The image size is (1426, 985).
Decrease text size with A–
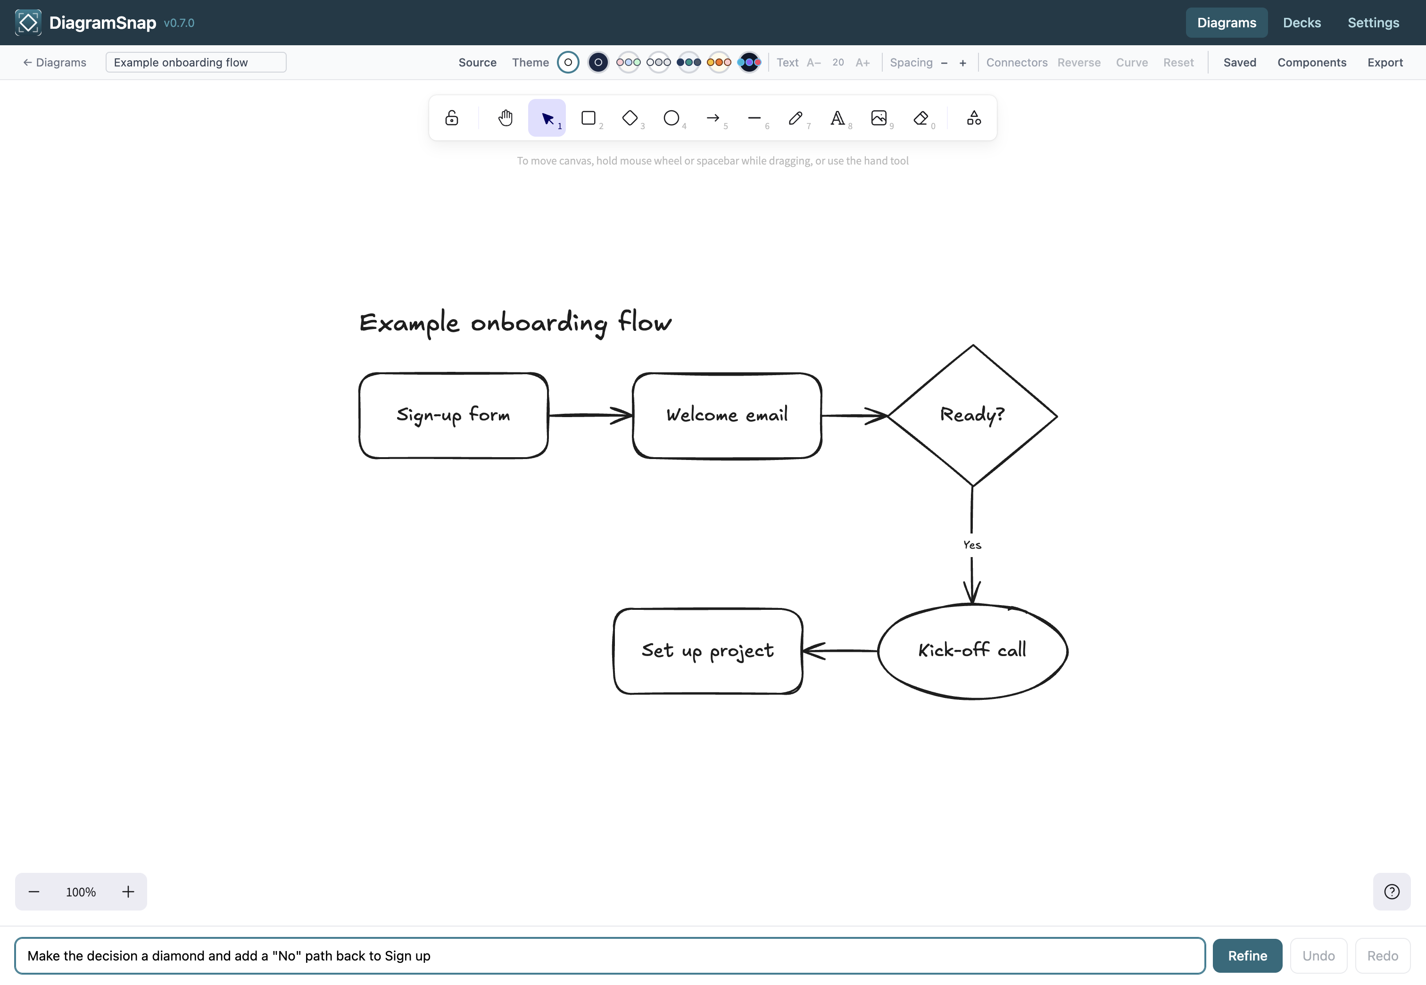tap(813, 62)
